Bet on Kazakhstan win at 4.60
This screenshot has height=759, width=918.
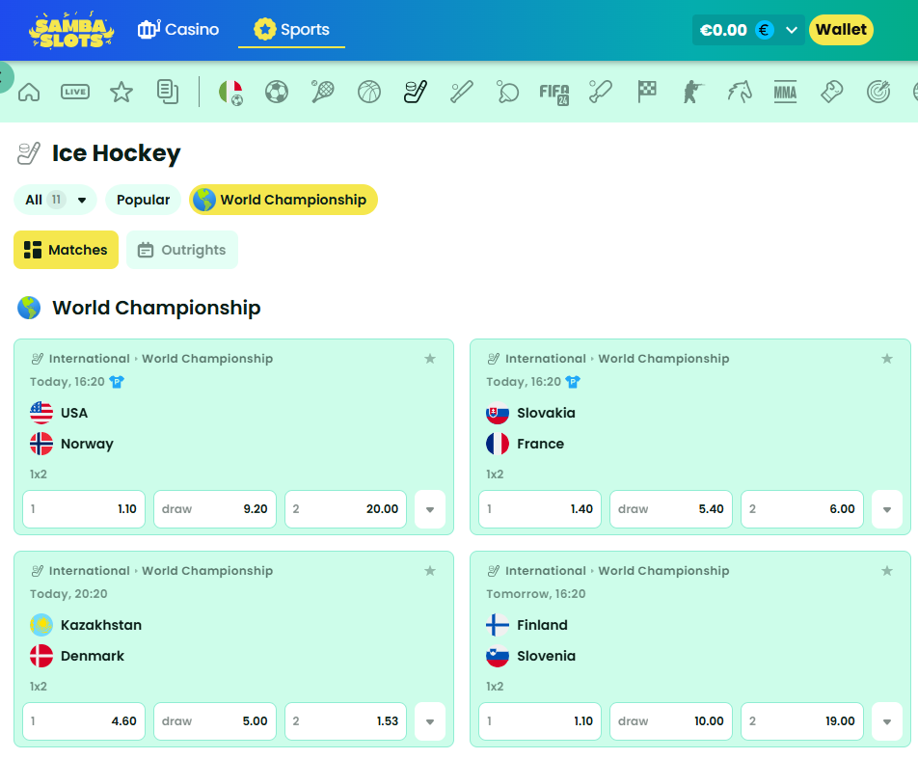[84, 721]
